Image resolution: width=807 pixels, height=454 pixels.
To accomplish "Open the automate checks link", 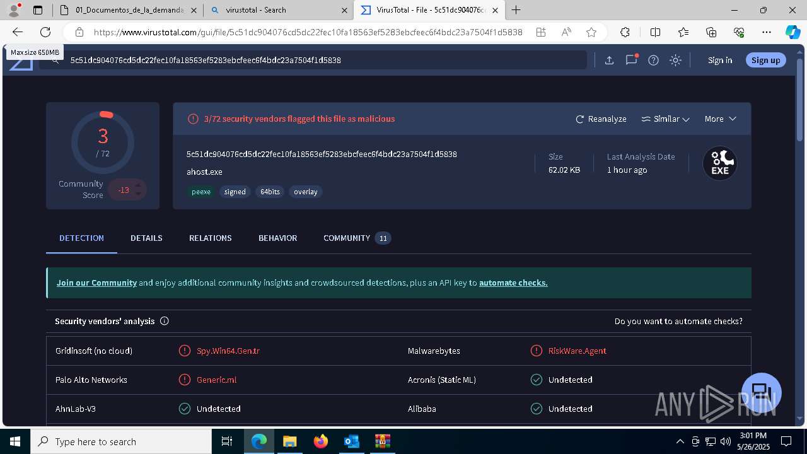I will click(x=513, y=282).
